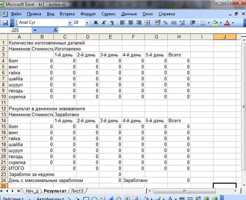Toggle underline formatting (Ч)
The height and width of the screenshot is (200, 246).
pyautogui.click(x=112, y=23)
